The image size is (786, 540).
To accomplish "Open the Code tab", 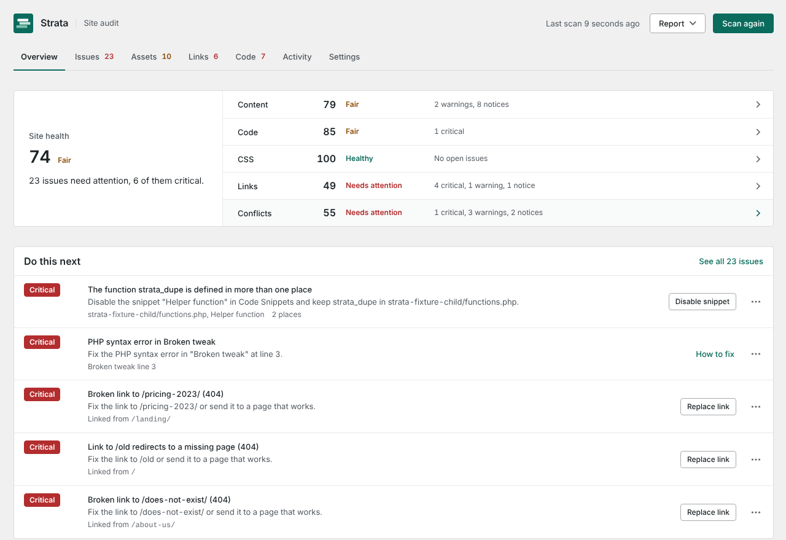I will pos(251,57).
